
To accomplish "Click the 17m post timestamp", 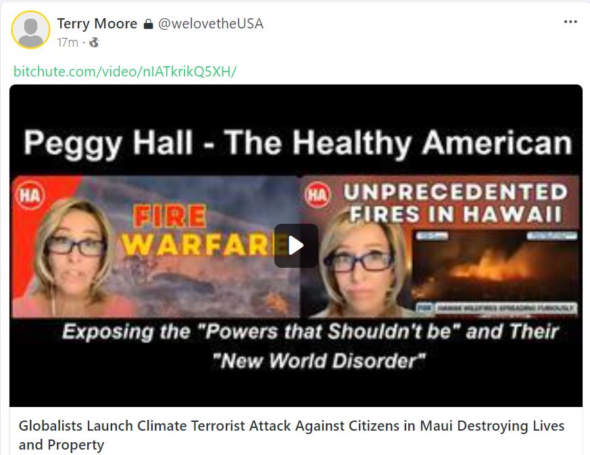I will (x=68, y=43).
